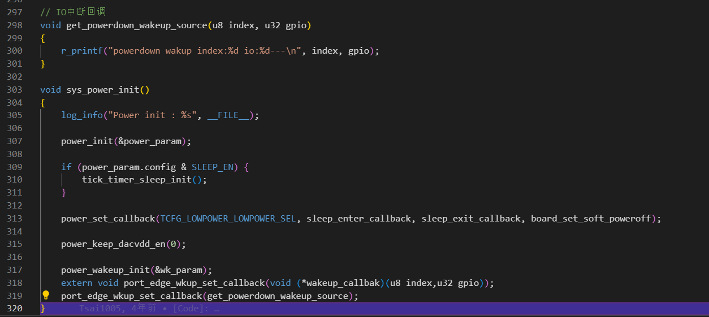709x317 pixels.
Task: Click the lightbulb code action icon
Action: (x=46, y=295)
